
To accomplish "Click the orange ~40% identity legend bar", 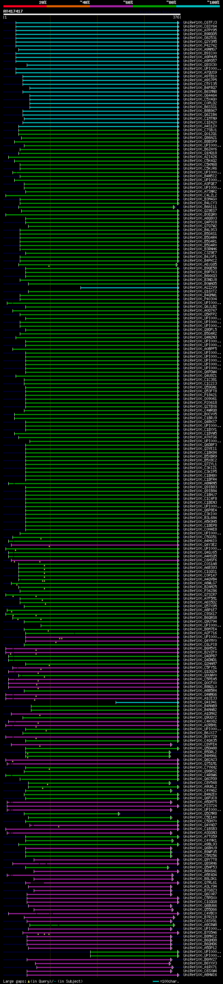I will pos(69,6).
